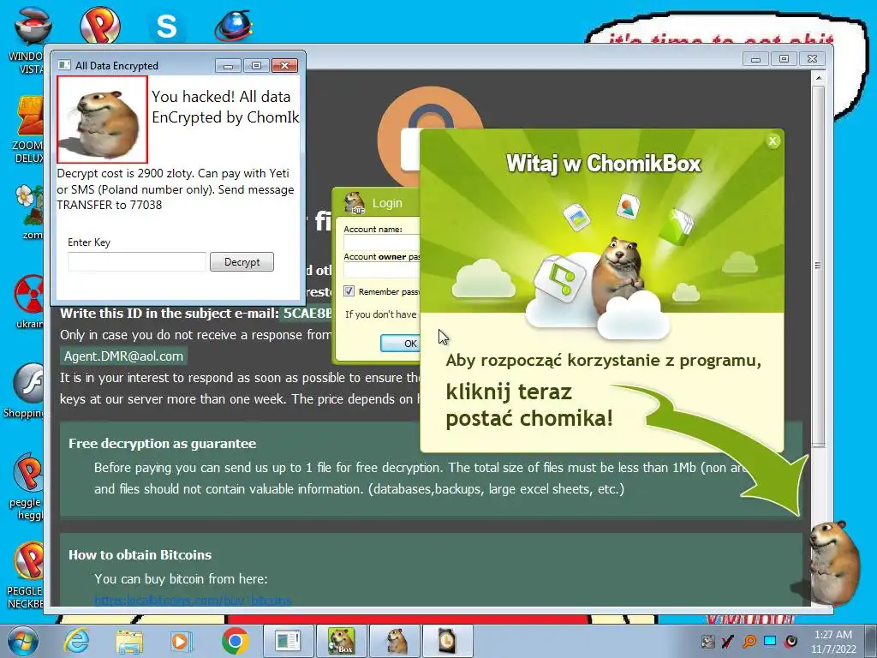Screen dimensions: 877x658
Task: Maximize the ransom note window
Action: (785, 59)
